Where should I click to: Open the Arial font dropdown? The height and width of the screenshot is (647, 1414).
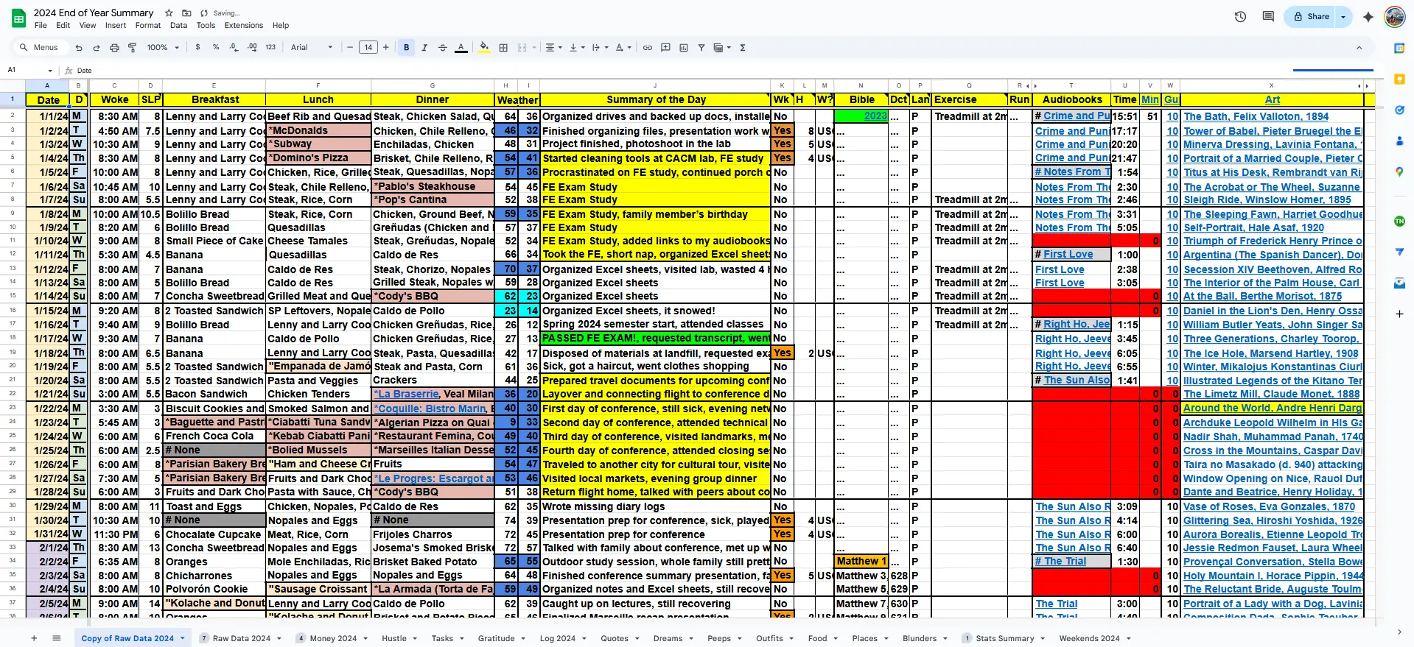pyautogui.click(x=311, y=48)
